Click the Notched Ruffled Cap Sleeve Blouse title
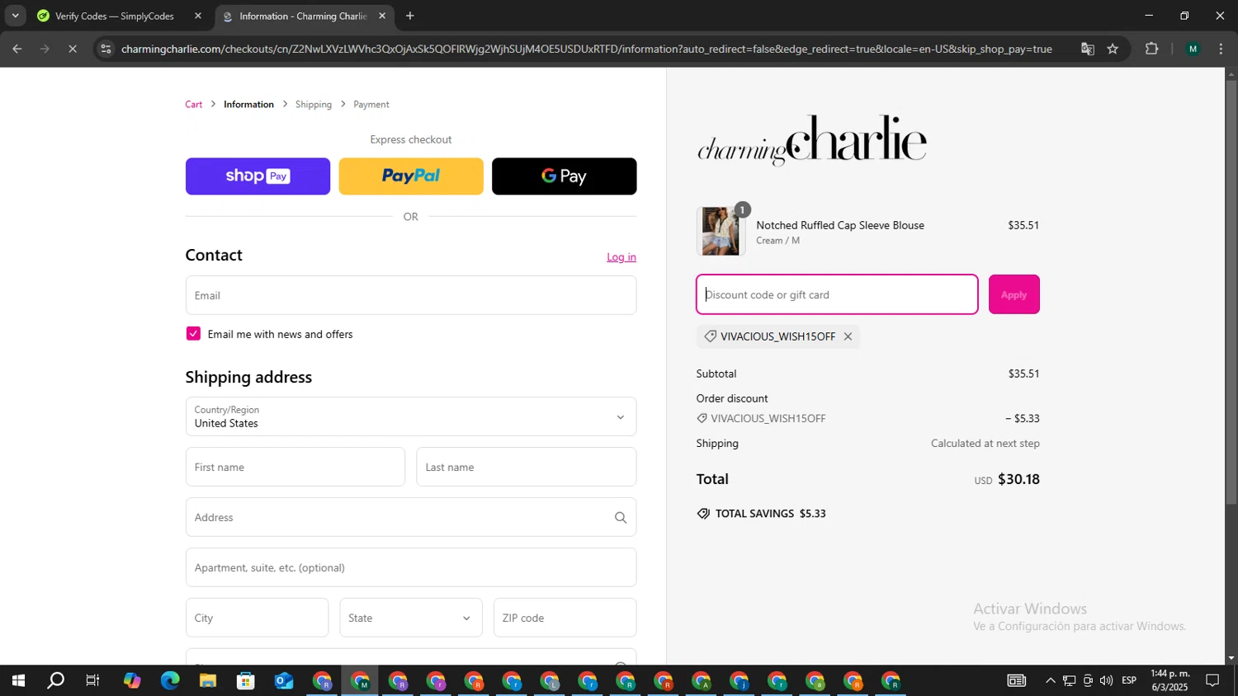 pos(840,225)
